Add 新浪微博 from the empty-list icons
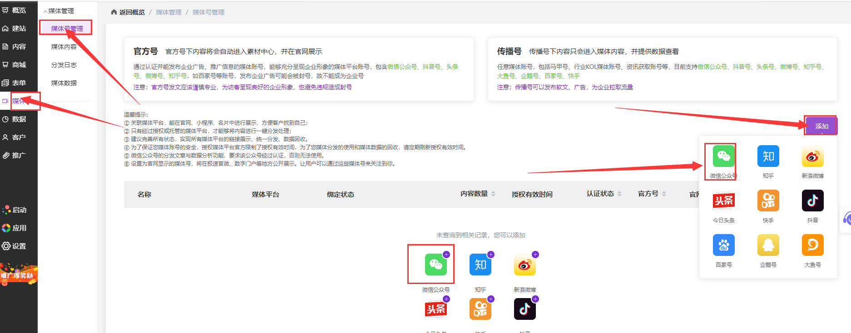This screenshot has height=333, width=851. pos(524,264)
